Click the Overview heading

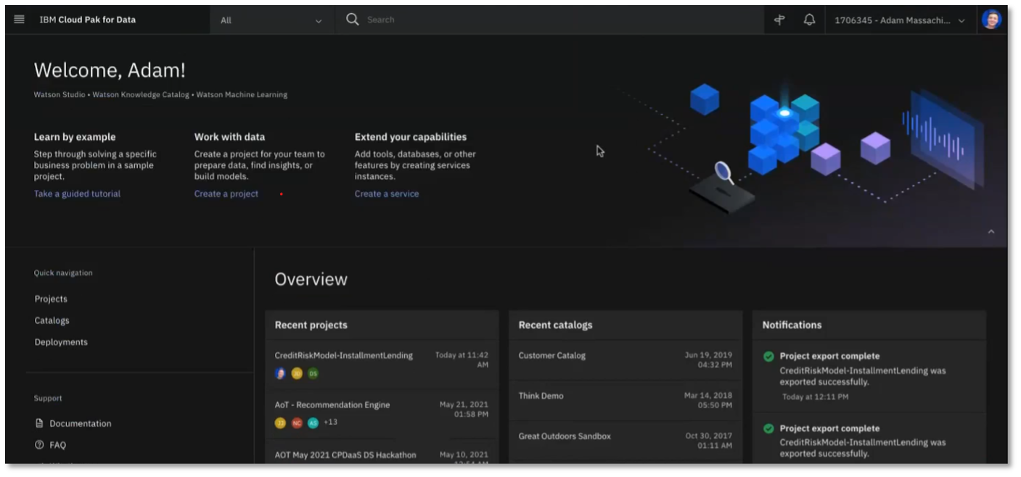click(x=311, y=279)
